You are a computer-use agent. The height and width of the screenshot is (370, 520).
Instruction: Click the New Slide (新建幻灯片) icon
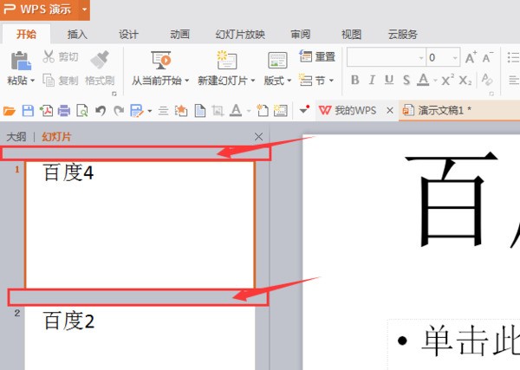coord(227,60)
